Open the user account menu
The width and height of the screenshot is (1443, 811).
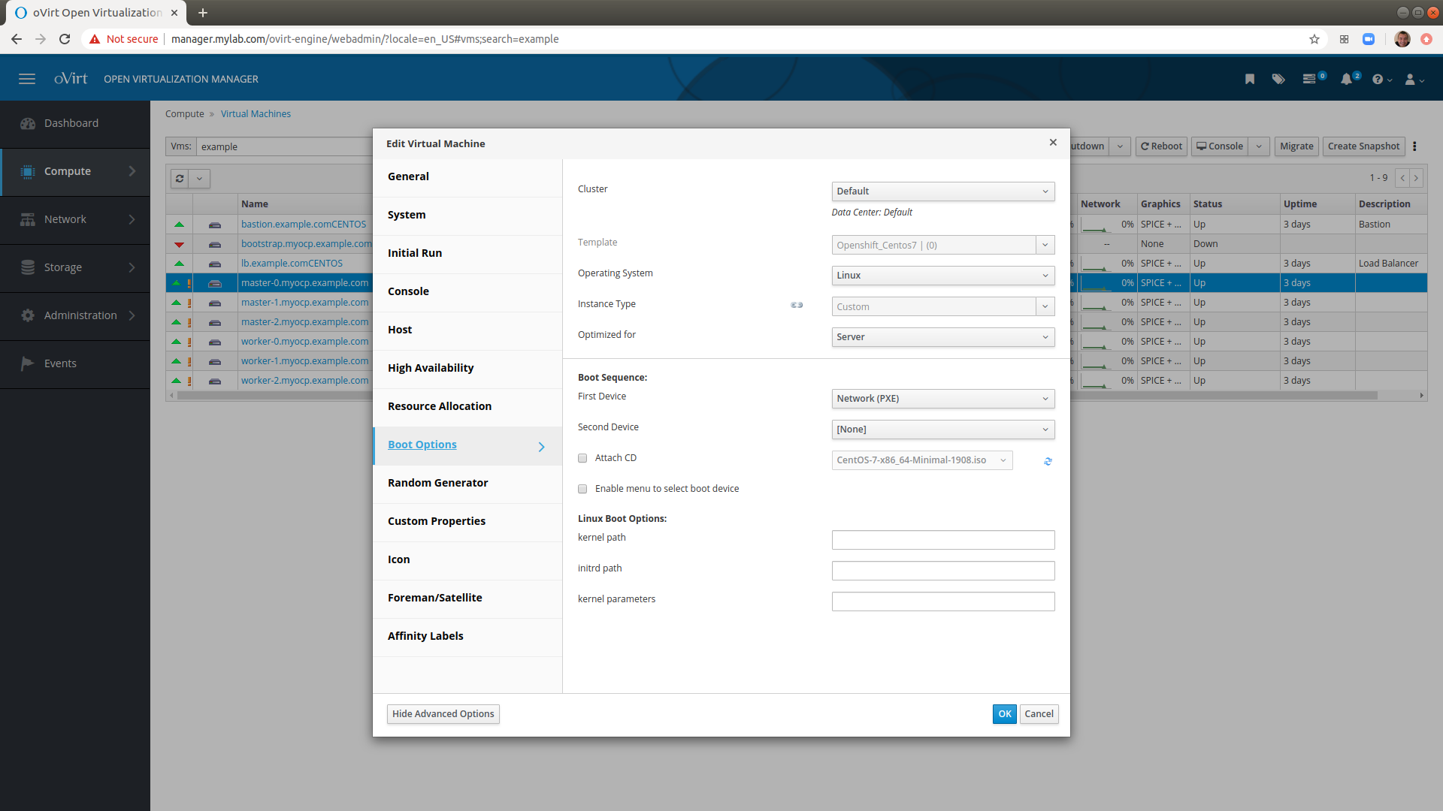1414,79
